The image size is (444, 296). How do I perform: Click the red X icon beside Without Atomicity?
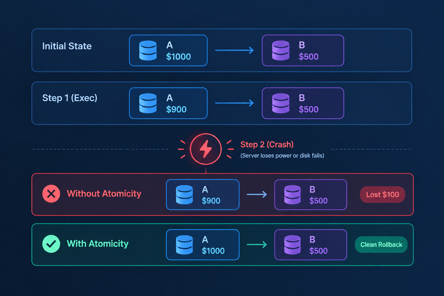(x=51, y=194)
